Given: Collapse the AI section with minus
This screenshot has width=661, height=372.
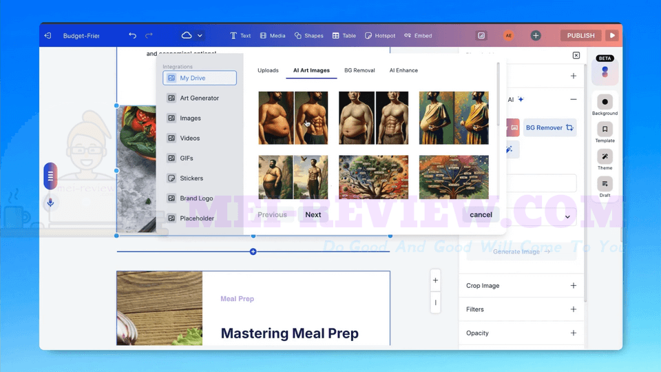Looking at the screenshot, I should tap(574, 99).
